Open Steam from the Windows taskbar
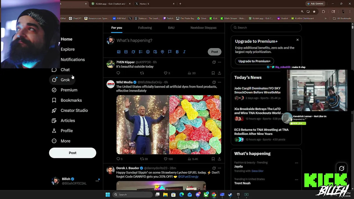The width and height of the screenshot is (354, 199). pyautogui.click(x=230, y=195)
